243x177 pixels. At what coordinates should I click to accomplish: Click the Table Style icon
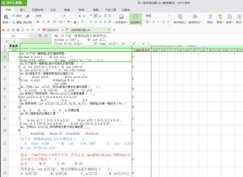[195, 17]
